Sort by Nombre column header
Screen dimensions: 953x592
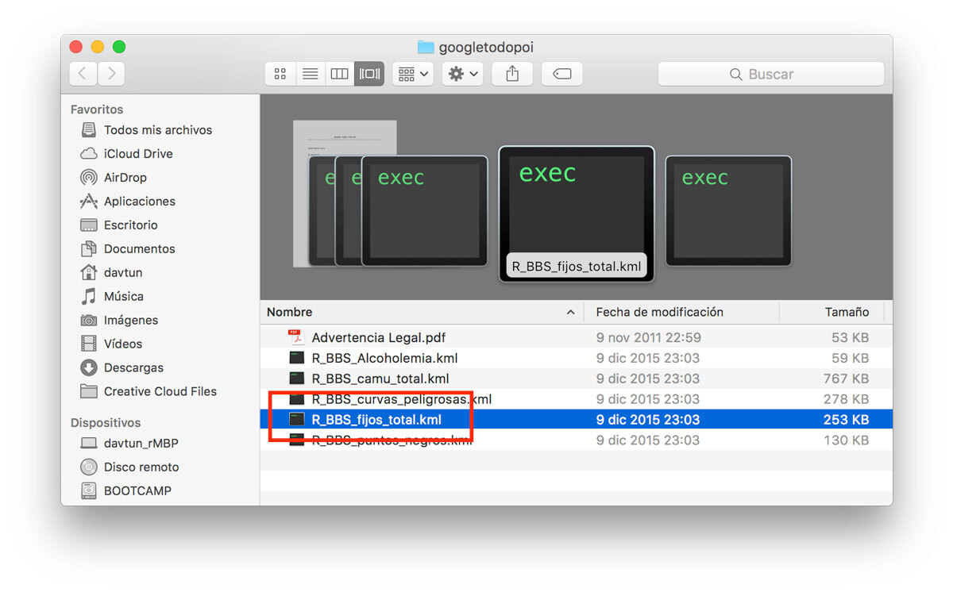point(422,313)
